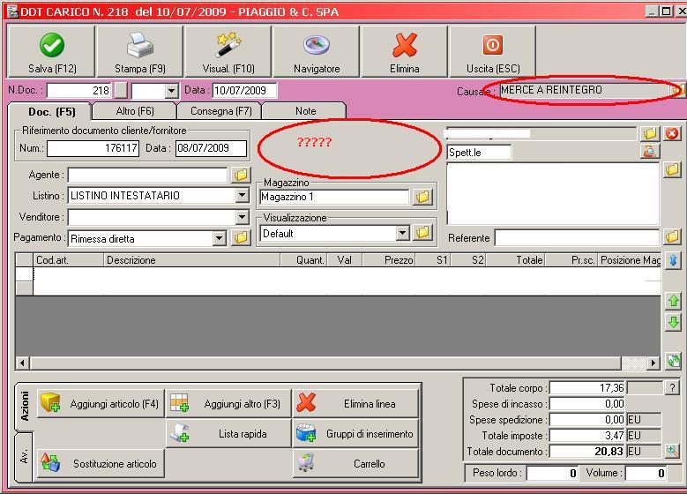The image size is (687, 494).
Task: Open folder icon beside Referente field
Action: pyautogui.click(x=672, y=237)
